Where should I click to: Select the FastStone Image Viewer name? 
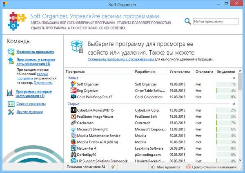pos(95,117)
